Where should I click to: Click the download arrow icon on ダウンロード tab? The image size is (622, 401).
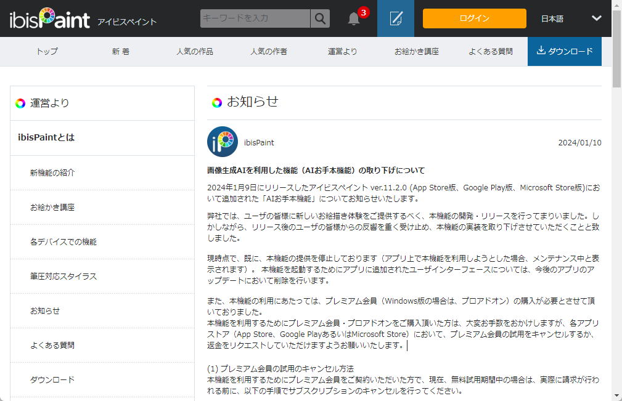[542, 51]
